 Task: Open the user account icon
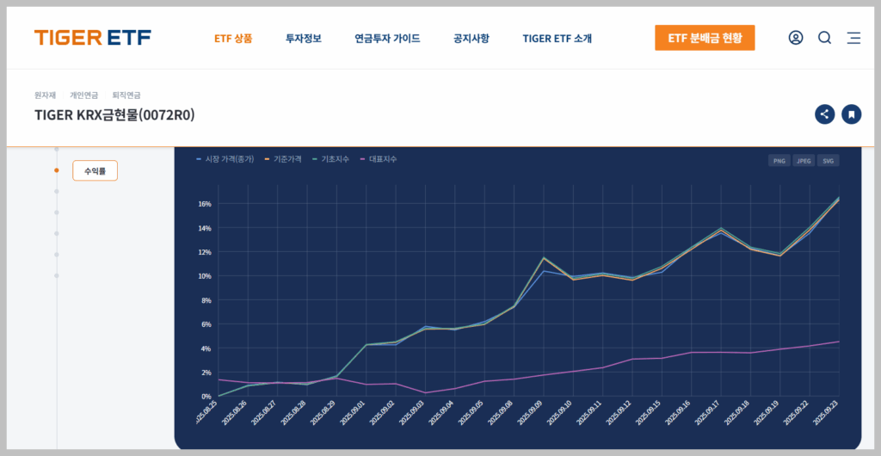[796, 38]
